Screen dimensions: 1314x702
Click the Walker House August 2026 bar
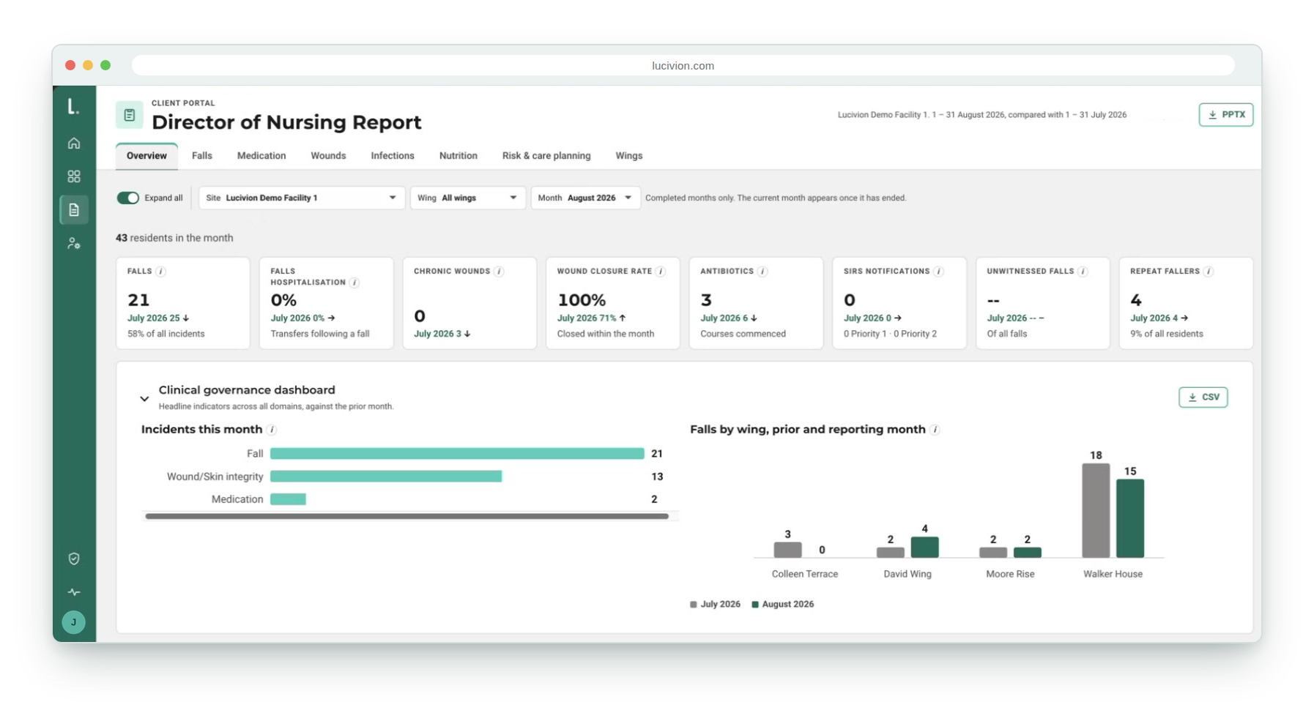click(x=1130, y=518)
